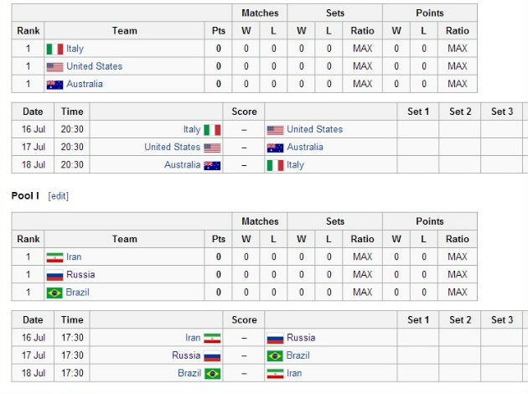
Task: Click the Brazil flag in 18 Jul match row
Action: pos(212,373)
